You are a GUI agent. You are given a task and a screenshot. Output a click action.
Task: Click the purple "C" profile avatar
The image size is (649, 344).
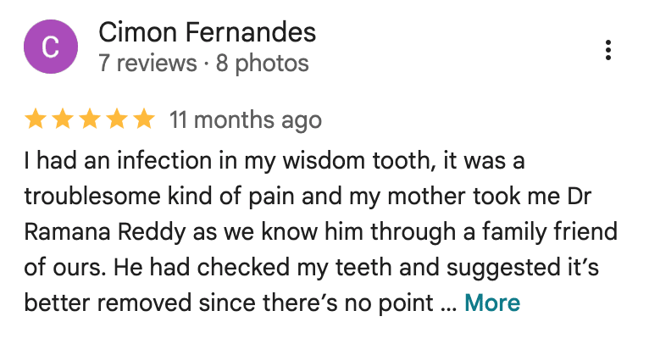coord(51,47)
